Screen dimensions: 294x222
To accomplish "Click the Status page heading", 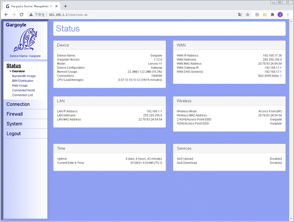I will click(68, 28).
